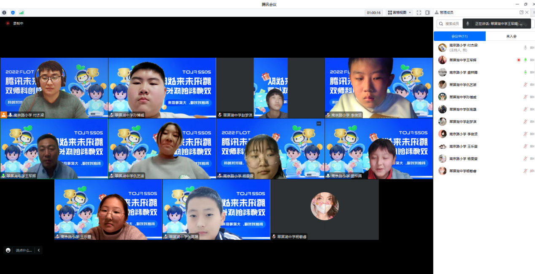Image resolution: width=535 pixels, height=274 pixels.
Task: Click the host badge icon on 付杰梁 tile
Action: tap(4, 115)
